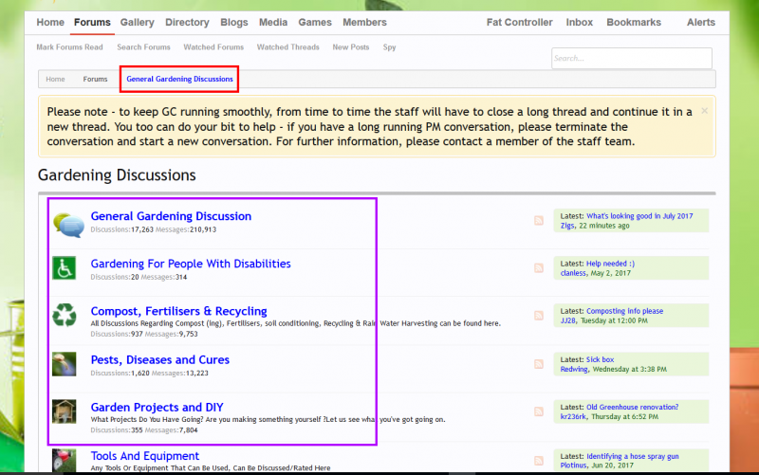Click the Garden Projects and DIY shed icon
The image size is (759, 475).
pos(64,411)
